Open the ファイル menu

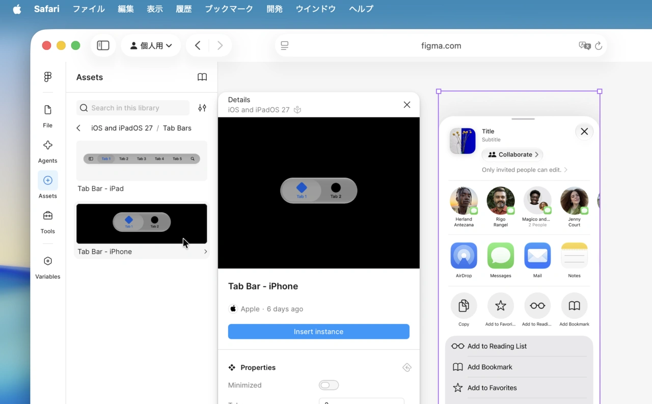pyautogui.click(x=89, y=9)
